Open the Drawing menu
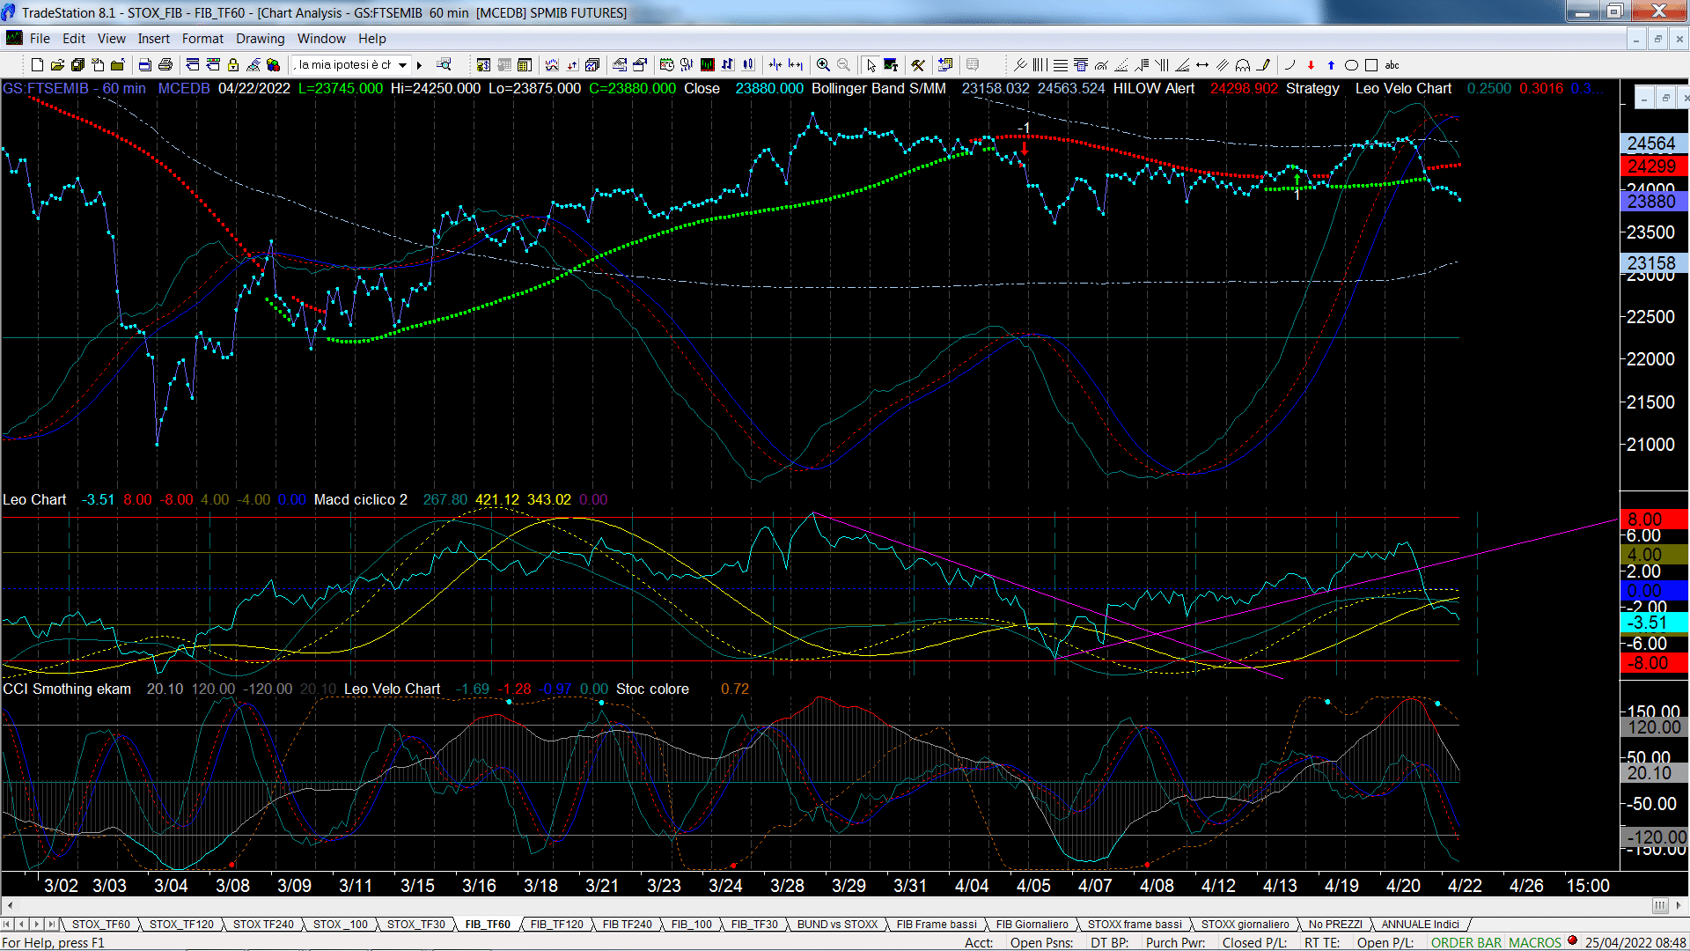1690x951 pixels. [261, 39]
